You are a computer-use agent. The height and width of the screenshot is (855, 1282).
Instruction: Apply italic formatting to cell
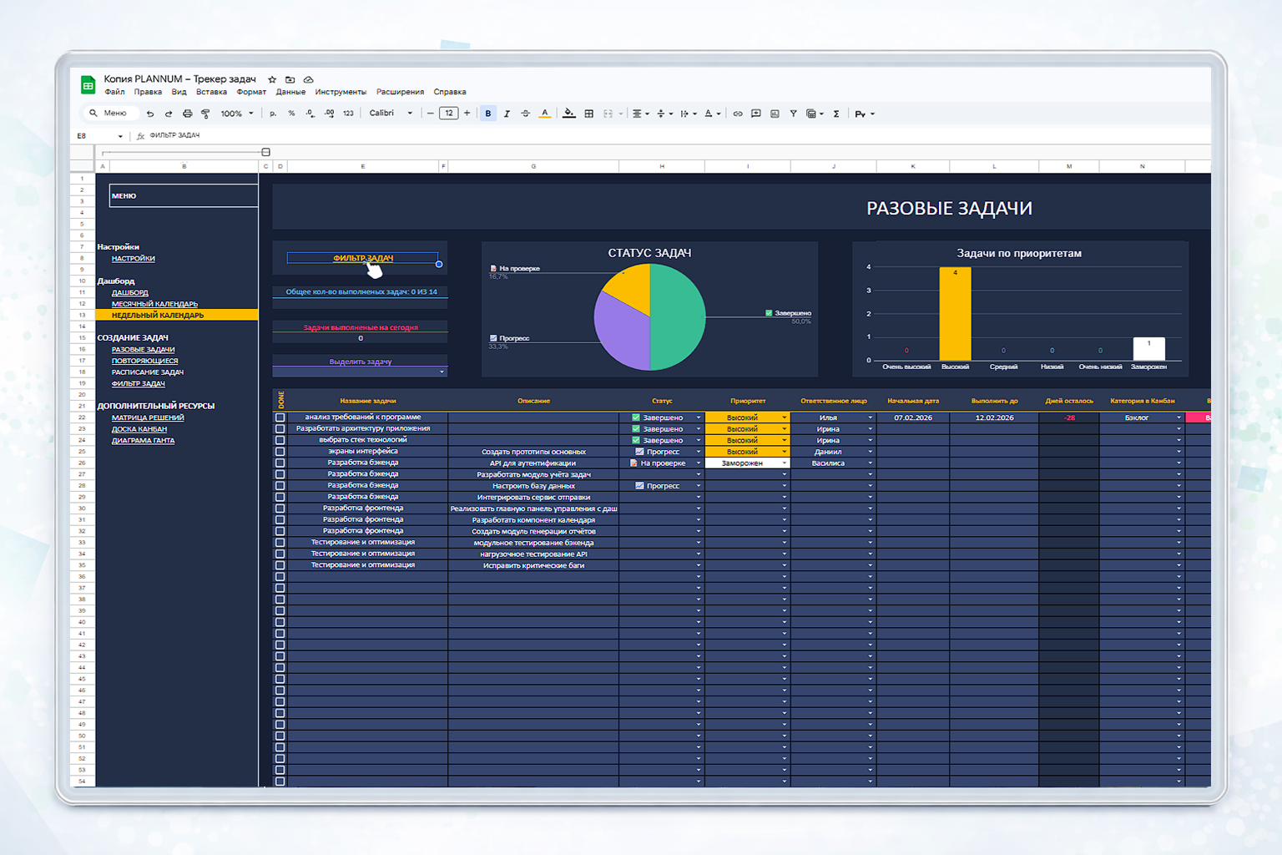coord(507,114)
